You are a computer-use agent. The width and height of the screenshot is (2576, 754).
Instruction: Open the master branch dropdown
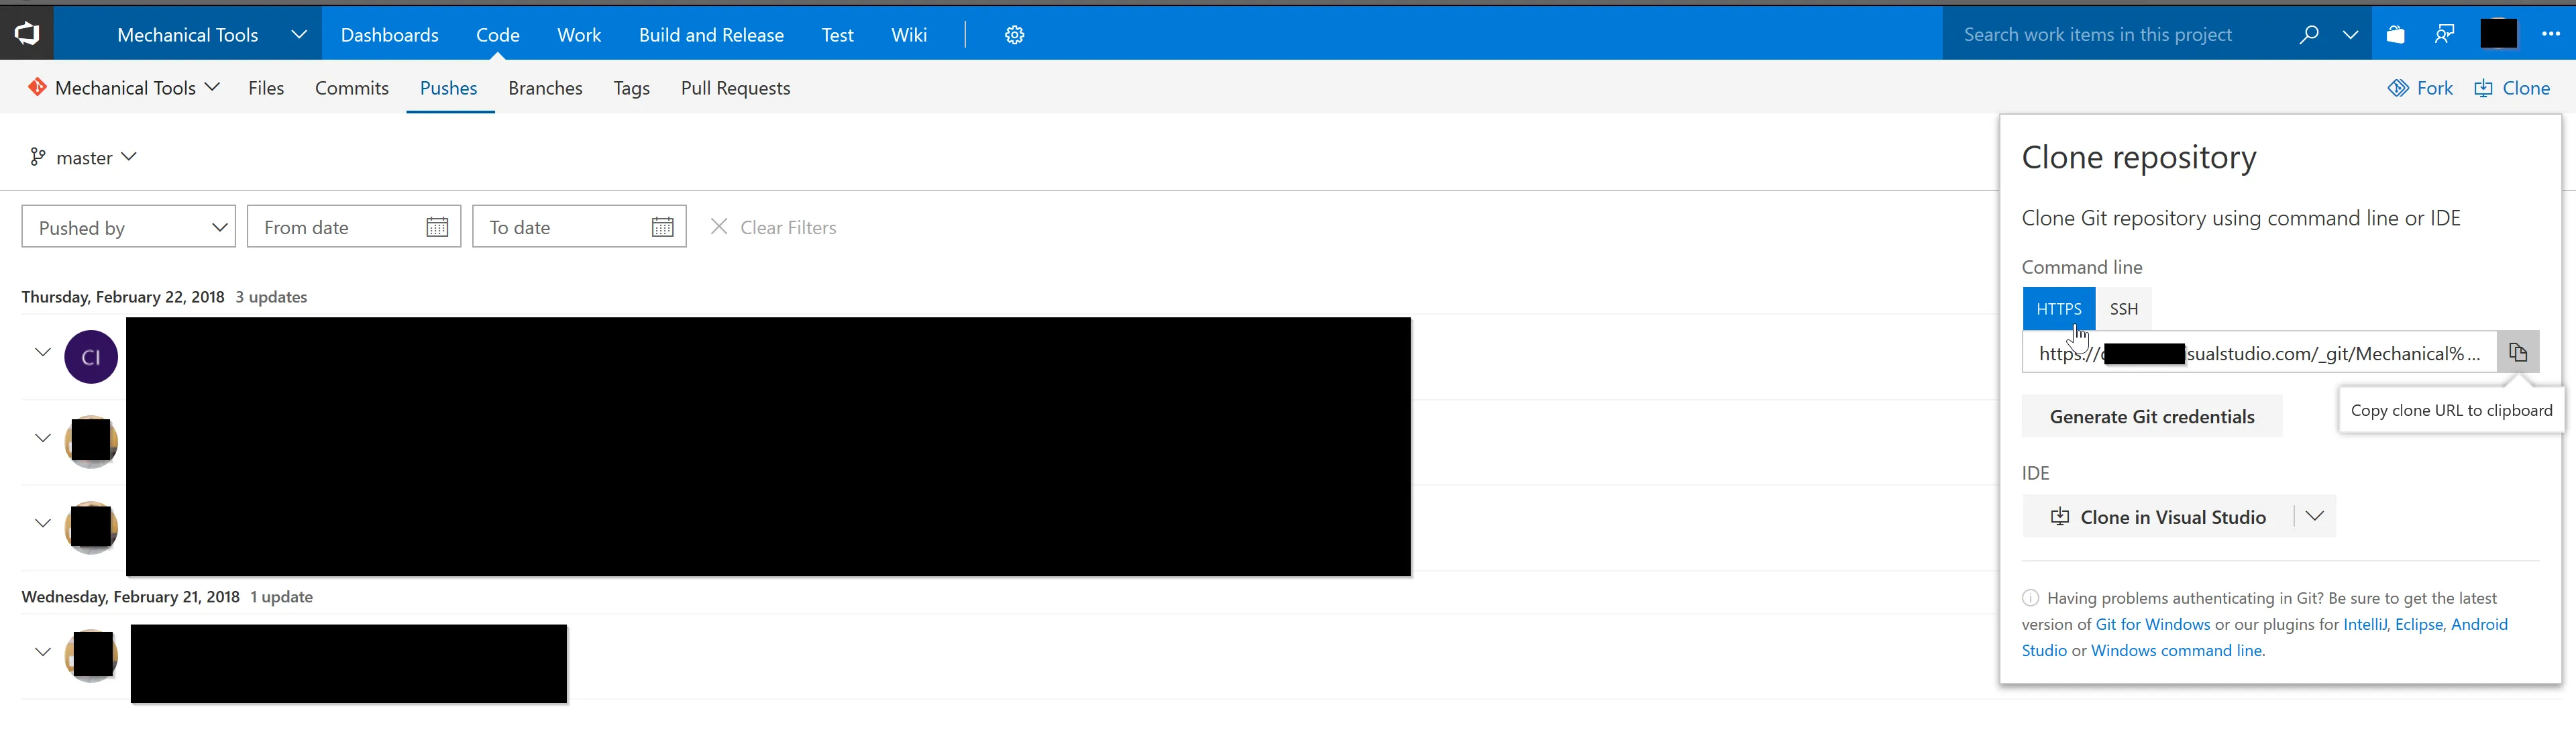point(84,158)
